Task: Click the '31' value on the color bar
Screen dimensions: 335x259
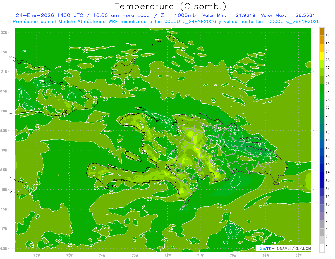Action: [x=328, y=36]
